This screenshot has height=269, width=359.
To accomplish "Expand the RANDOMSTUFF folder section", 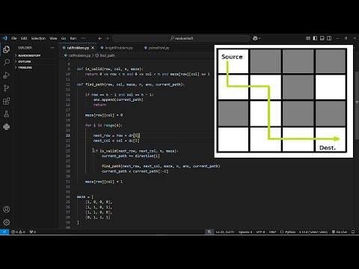I will [x=36, y=55].
